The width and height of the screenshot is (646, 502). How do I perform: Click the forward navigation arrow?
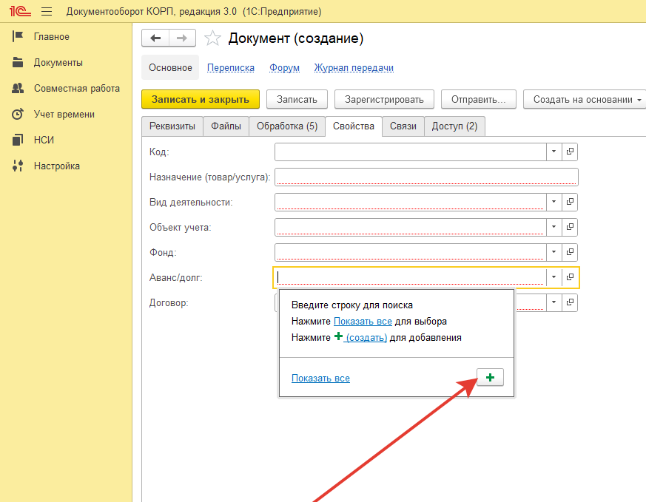coord(182,38)
